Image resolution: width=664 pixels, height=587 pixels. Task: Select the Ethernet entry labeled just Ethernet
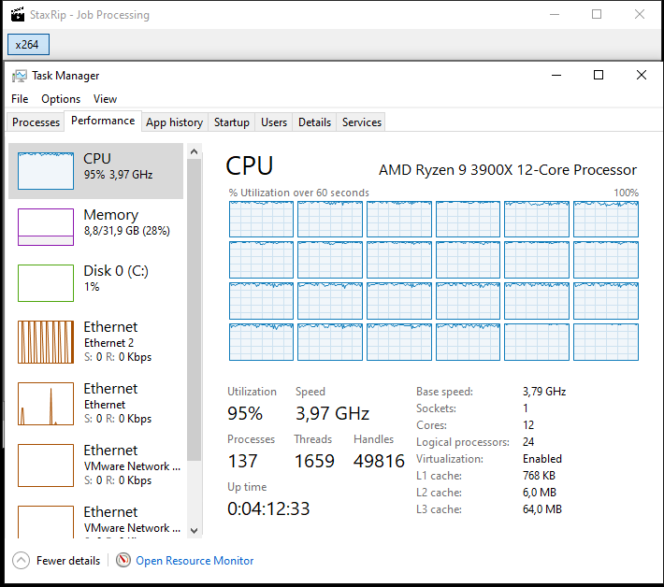point(96,403)
